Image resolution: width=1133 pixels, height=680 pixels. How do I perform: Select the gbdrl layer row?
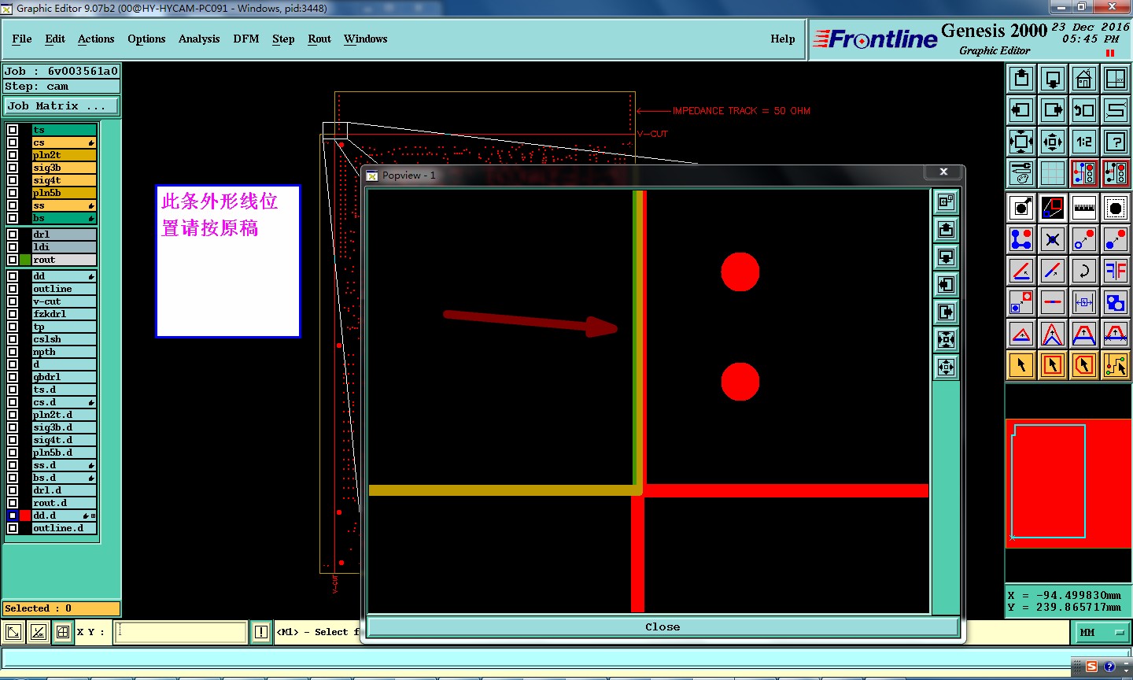[x=64, y=377]
